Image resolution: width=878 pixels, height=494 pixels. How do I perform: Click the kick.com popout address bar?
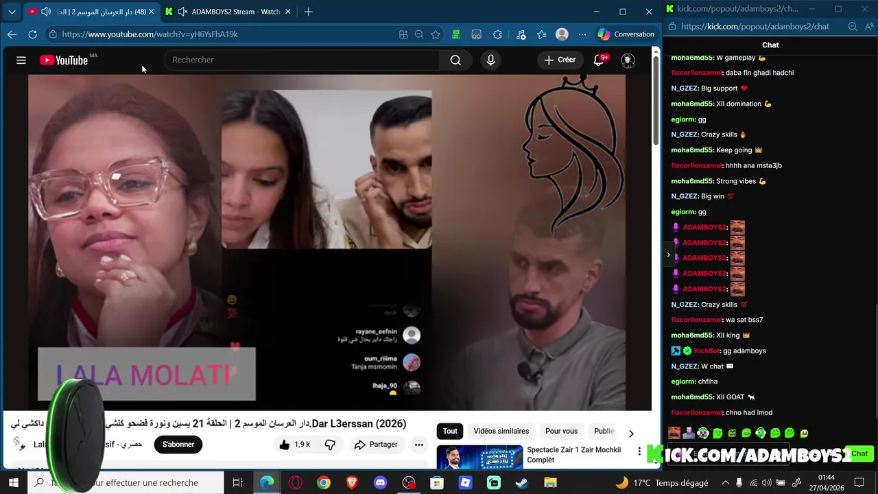(755, 26)
